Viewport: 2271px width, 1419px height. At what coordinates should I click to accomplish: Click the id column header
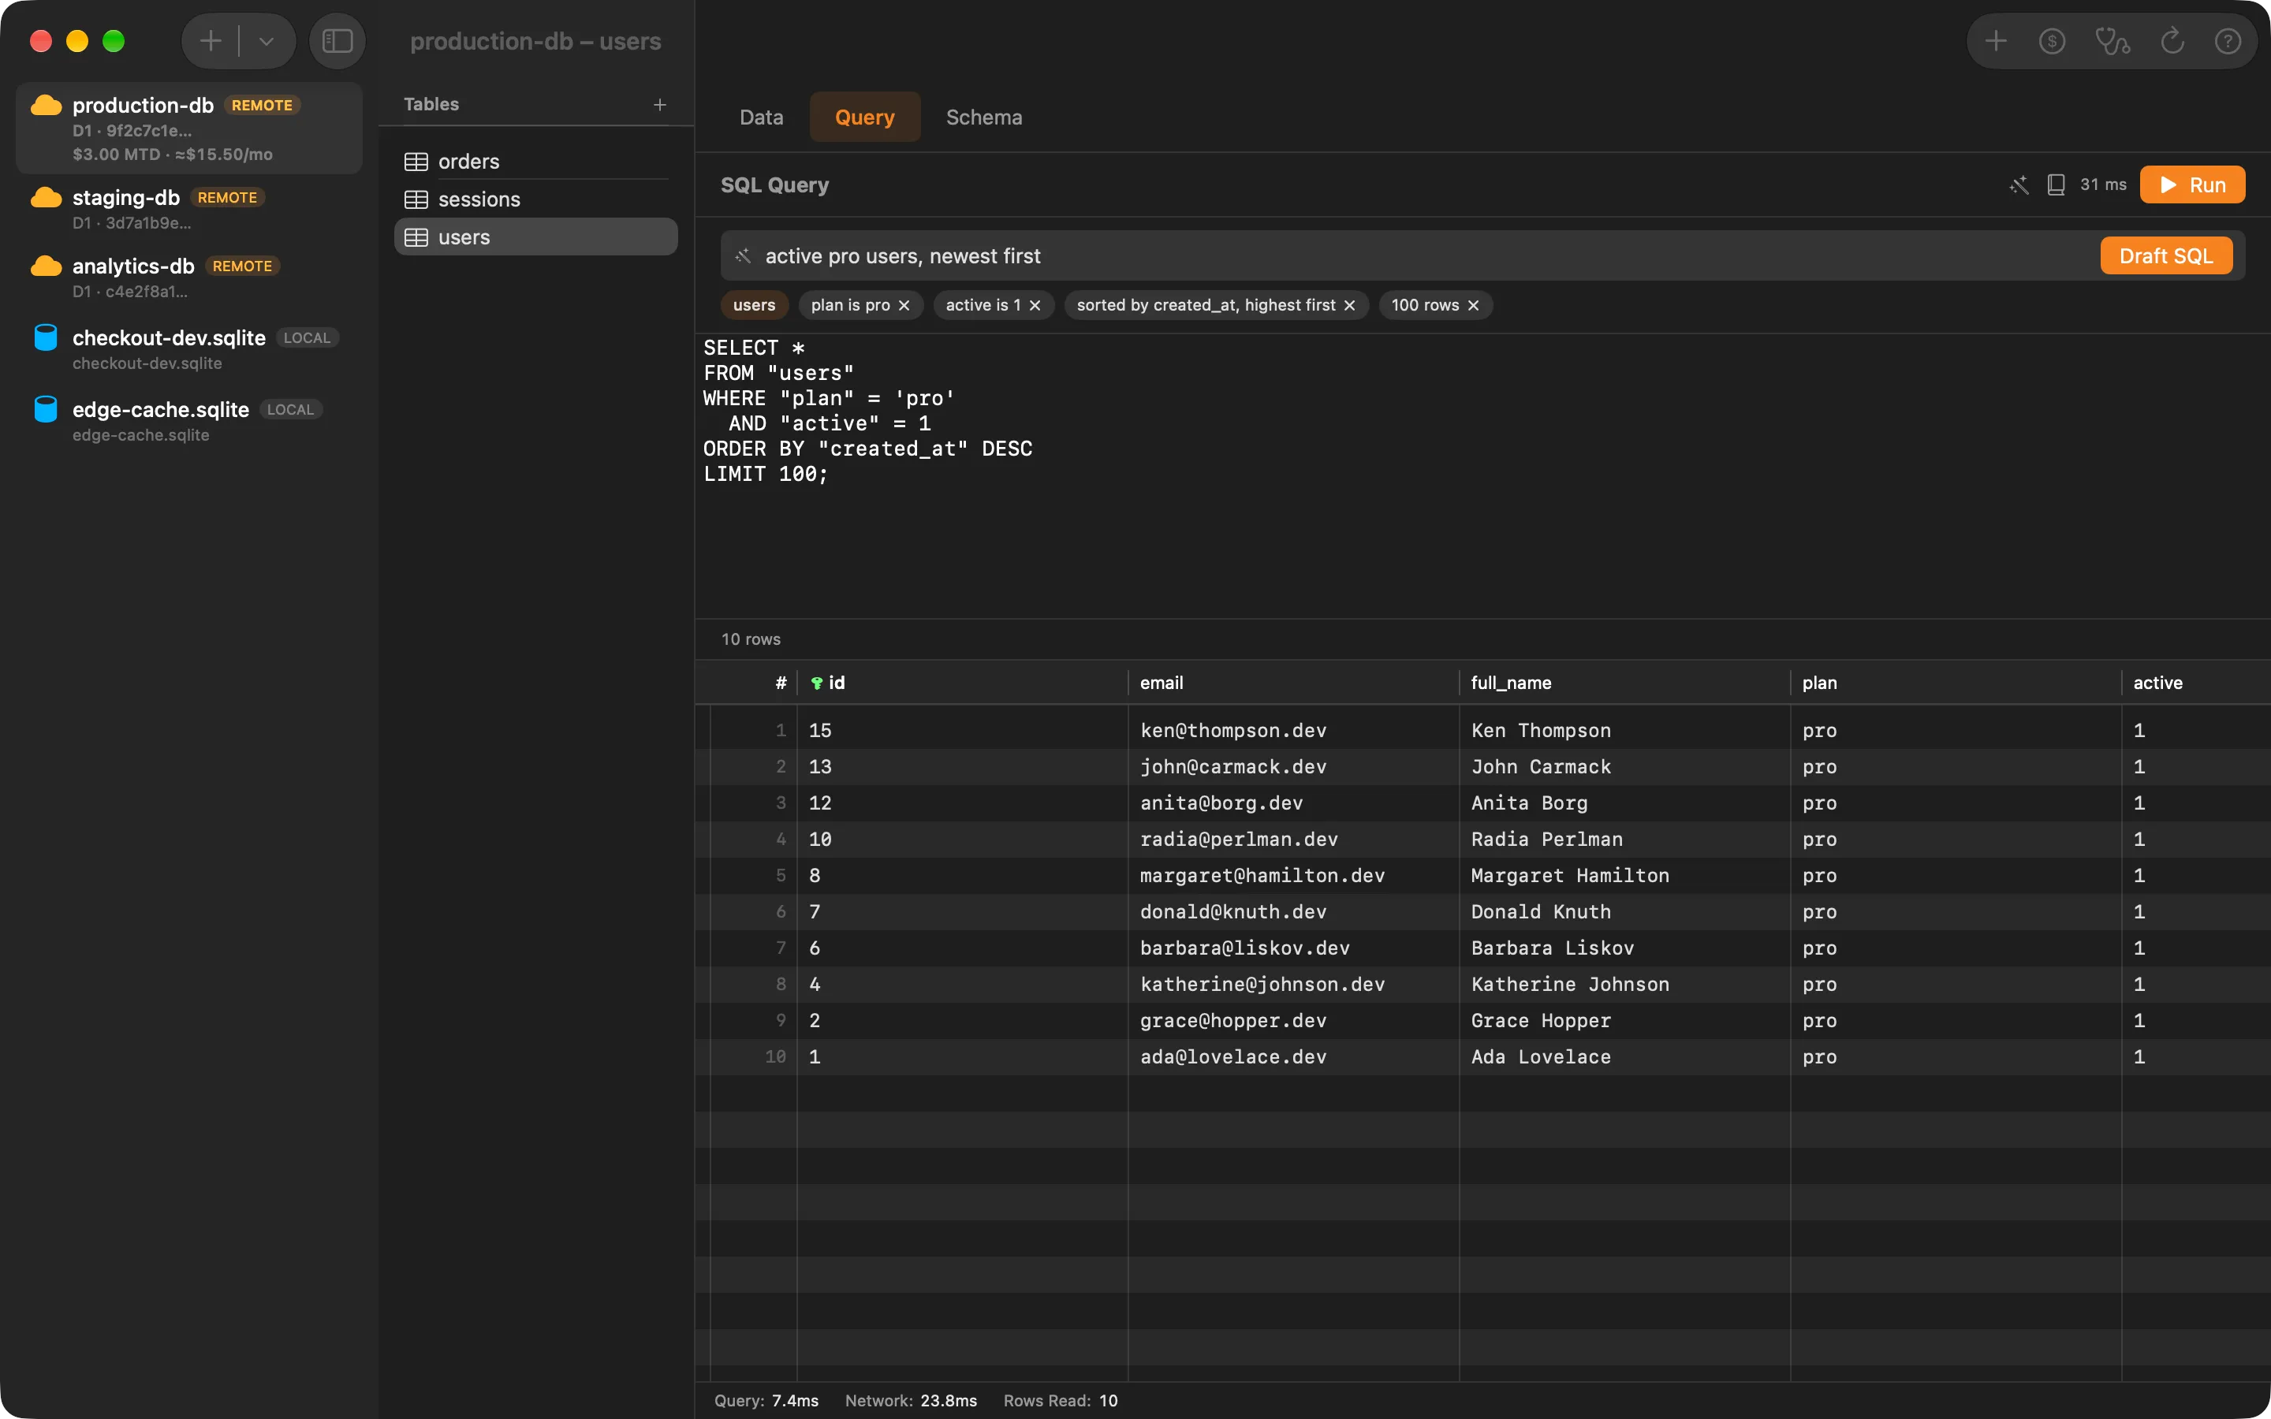point(962,683)
